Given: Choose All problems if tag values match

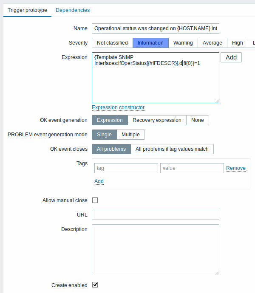Looking at the screenshot, I should coord(172,149).
